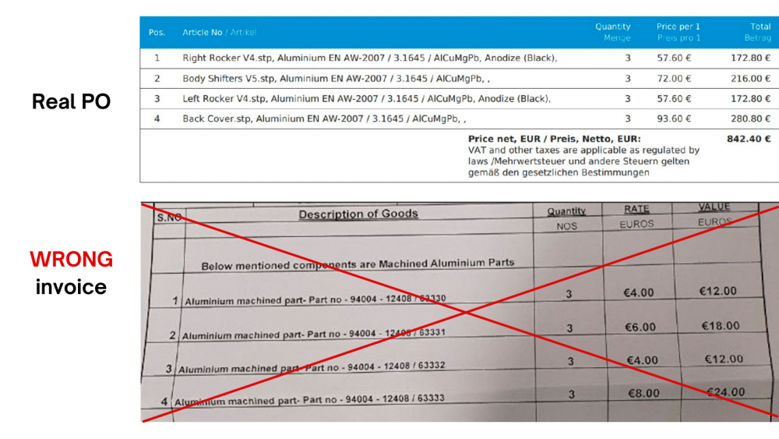Click the 93.60 € unit price

(x=674, y=119)
